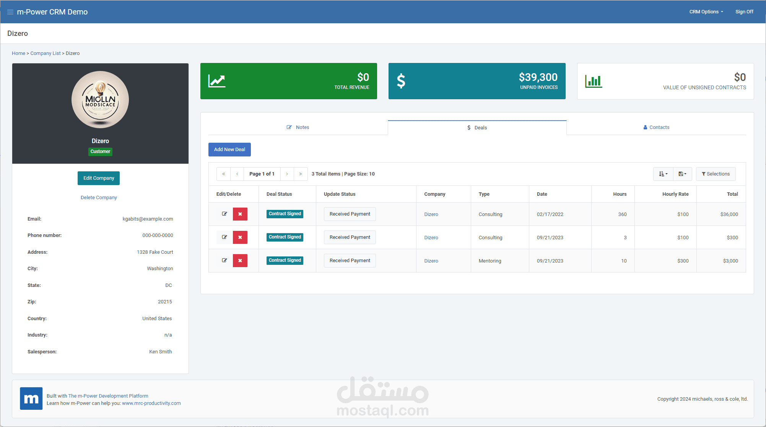Open the Selections filter button
This screenshot has height=427, width=766.
click(x=716, y=174)
